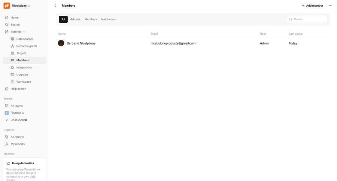
Task: Open Targets settings page
Action: (21, 53)
